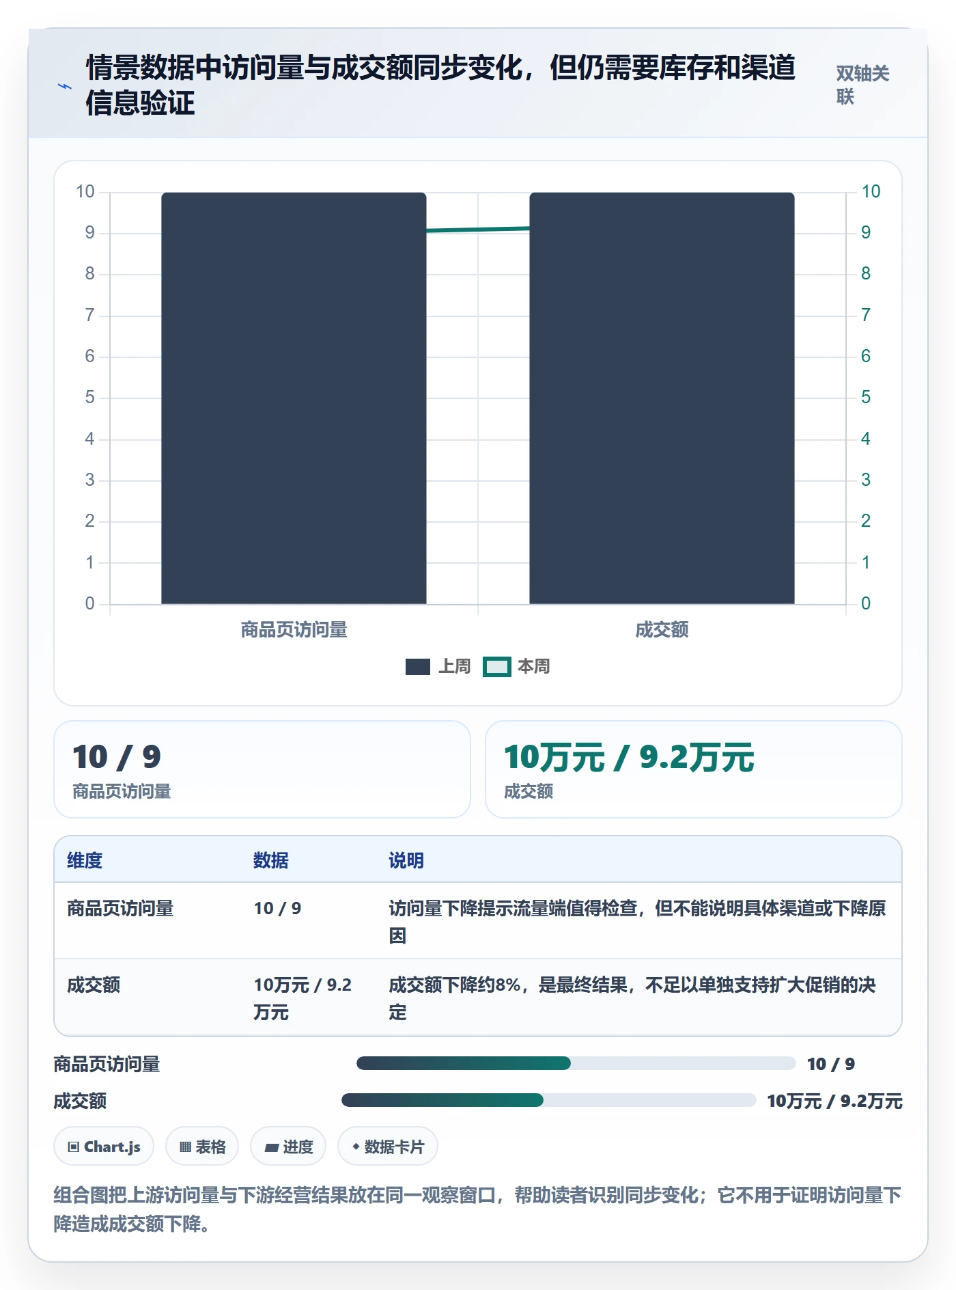Select the 数据卡片 tag chip

(x=388, y=1147)
